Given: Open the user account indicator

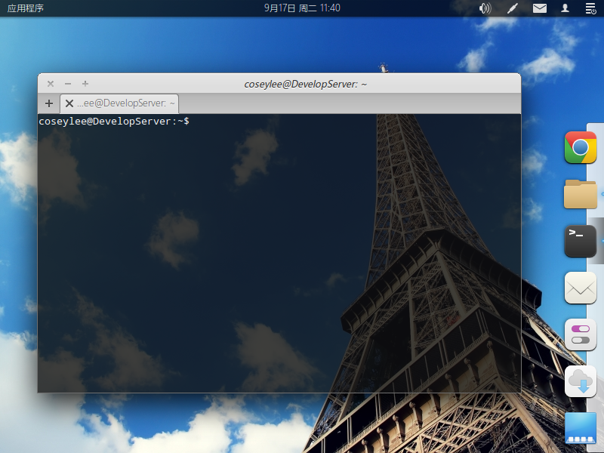Looking at the screenshot, I should coord(565,8).
